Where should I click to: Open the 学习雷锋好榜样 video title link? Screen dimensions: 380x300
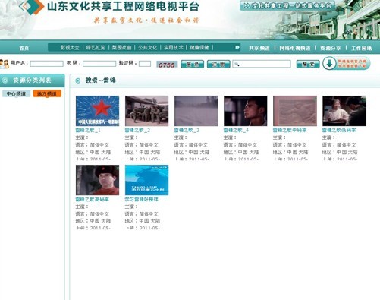point(141,199)
